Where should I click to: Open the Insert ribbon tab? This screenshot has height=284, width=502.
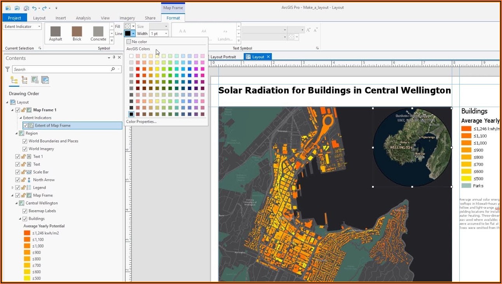tap(61, 18)
